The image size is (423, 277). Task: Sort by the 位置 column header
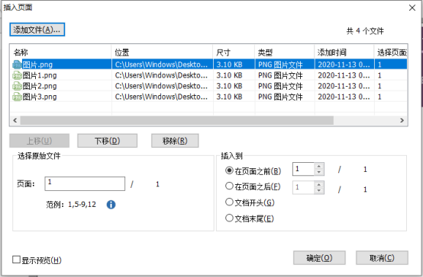[162, 53]
